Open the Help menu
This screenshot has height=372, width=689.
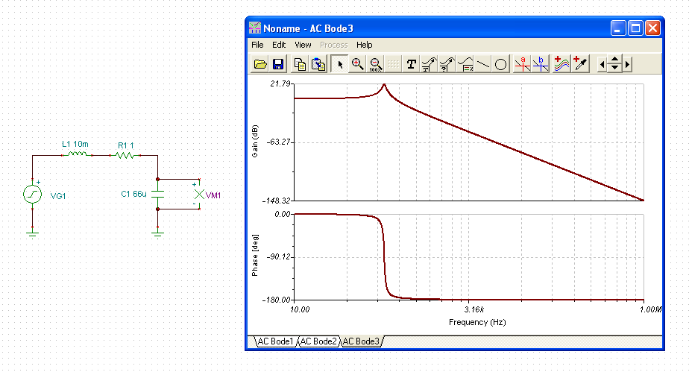[365, 45]
